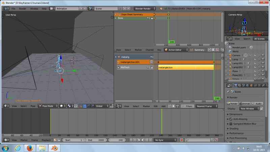Toggle show-hidden ghost icon in dope sheet

pyautogui.click(x=213, y=50)
